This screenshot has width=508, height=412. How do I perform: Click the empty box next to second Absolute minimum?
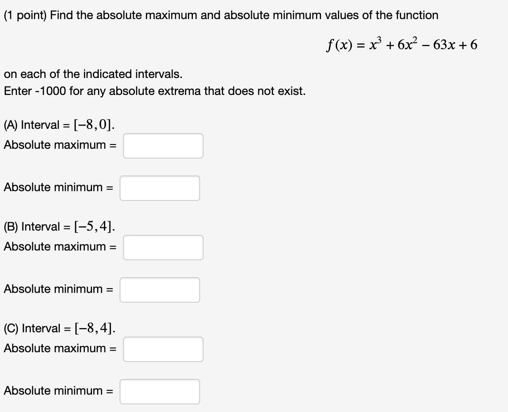160,290
